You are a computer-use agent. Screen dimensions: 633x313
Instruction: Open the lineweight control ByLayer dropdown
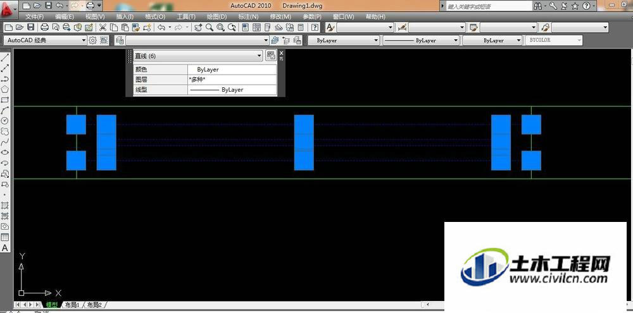[492, 40]
